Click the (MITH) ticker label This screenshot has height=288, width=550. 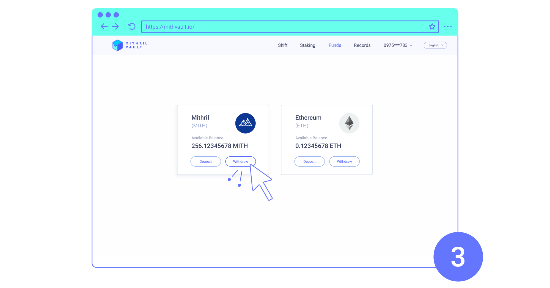[x=199, y=126]
